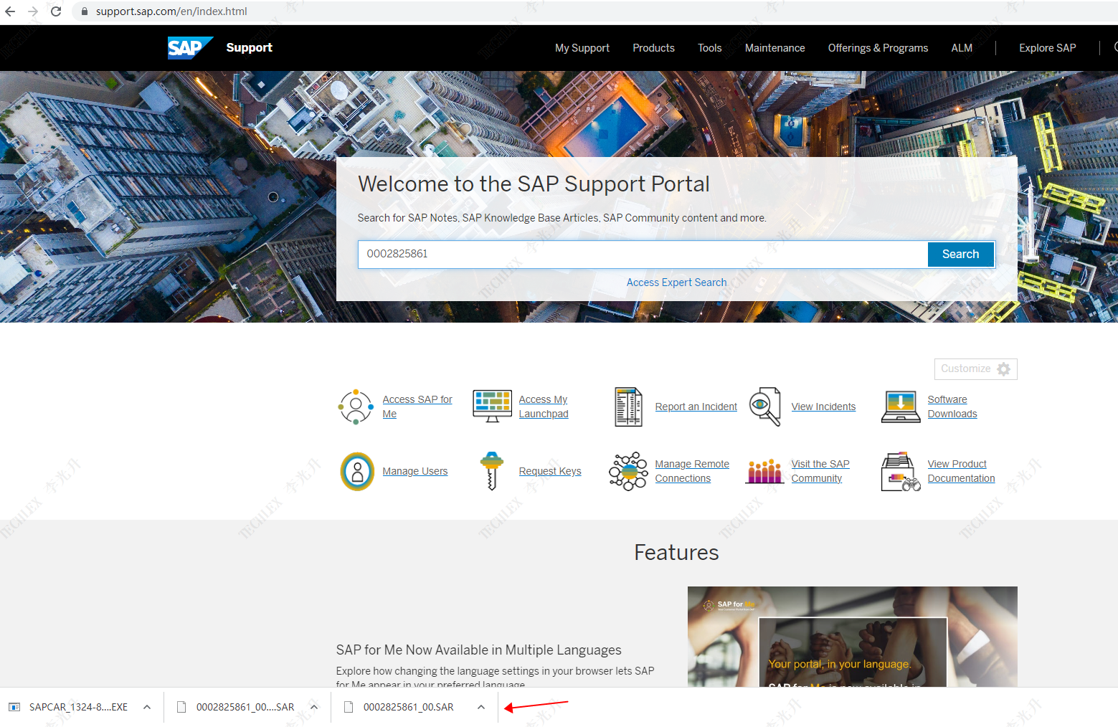The width and height of the screenshot is (1118, 727).
Task: Open Manage Remote Connections link
Action: tap(692, 471)
